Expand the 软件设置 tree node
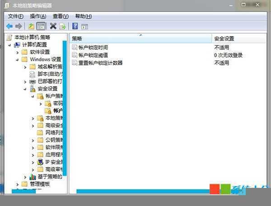This screenshot has height=206, width=271. pos(17,52)
